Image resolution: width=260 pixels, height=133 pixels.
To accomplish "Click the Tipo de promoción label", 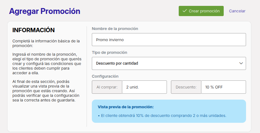I will pyautogui.click(x=110, y=53).
